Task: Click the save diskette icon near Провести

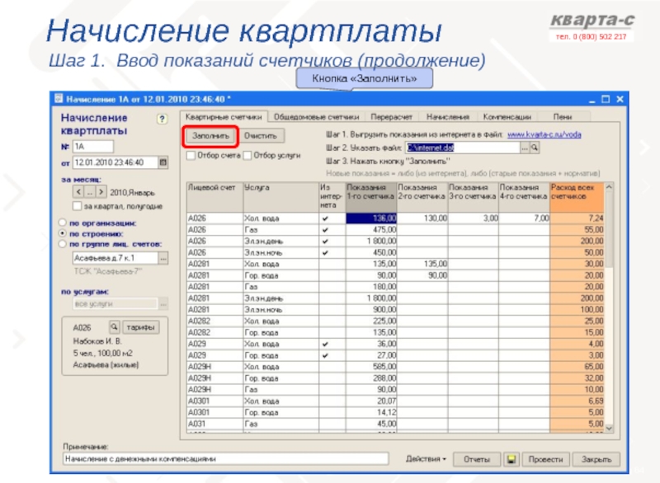Action: [511, 458]
